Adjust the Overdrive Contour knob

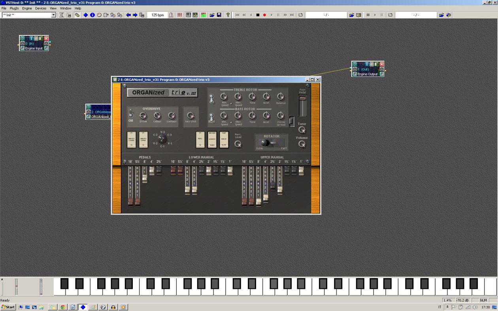tap(172, 115)
